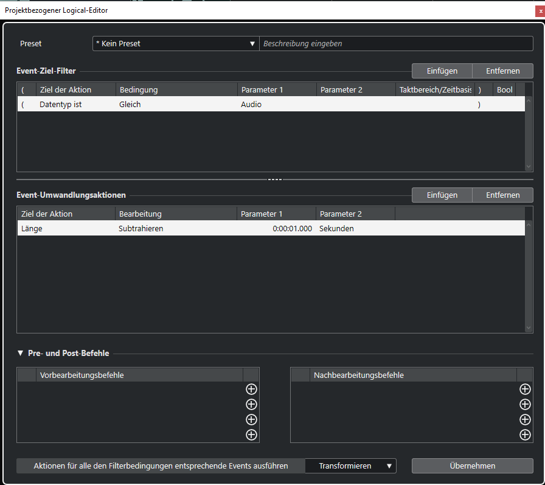Click scroll-down arrow of the Event-Ziel-Filter list
The width and height of the screenshot is (545, 485).
(529, 167)
